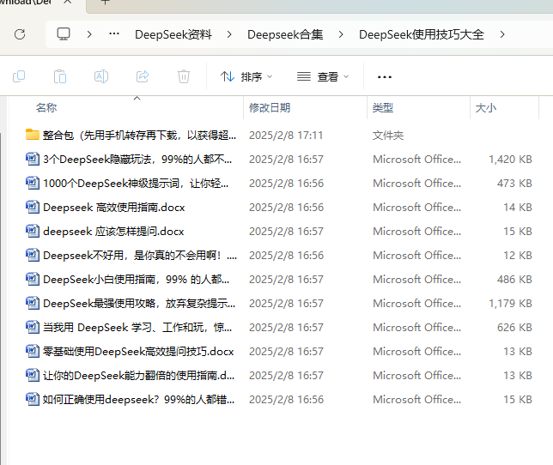
Task: Click size 14 KB cell
Action: (x=518, y=207)
